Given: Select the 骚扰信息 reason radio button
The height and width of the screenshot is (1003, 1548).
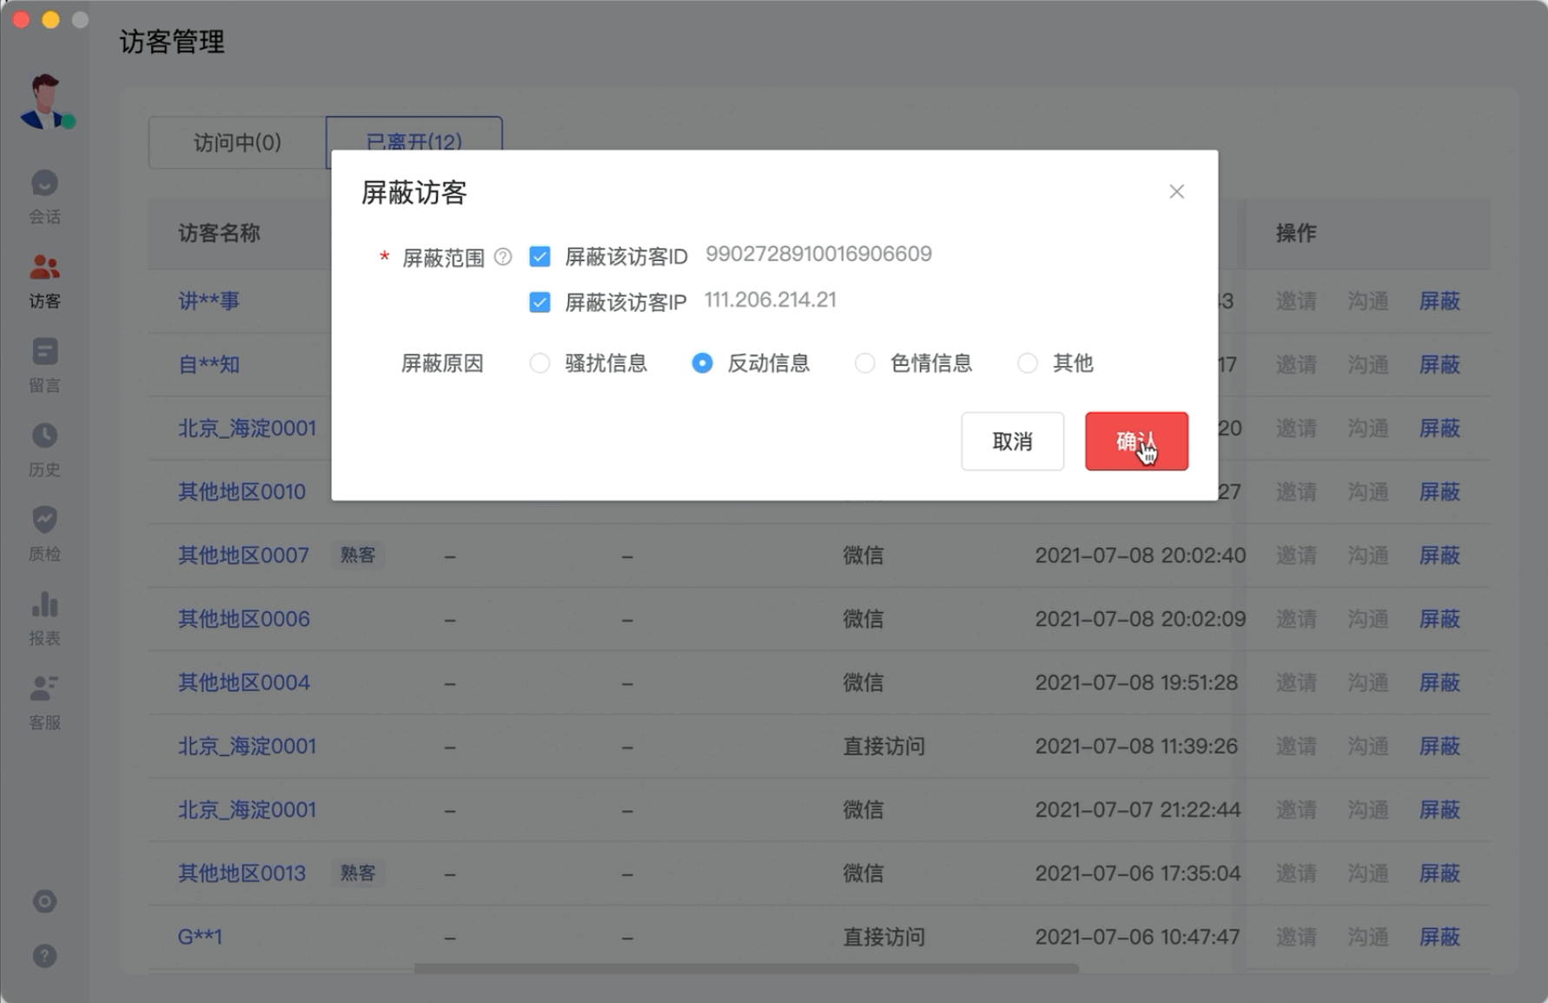Looking at the screenshot, I should point(539,362).
